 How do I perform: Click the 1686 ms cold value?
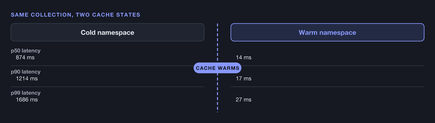(x=27, y=100)
